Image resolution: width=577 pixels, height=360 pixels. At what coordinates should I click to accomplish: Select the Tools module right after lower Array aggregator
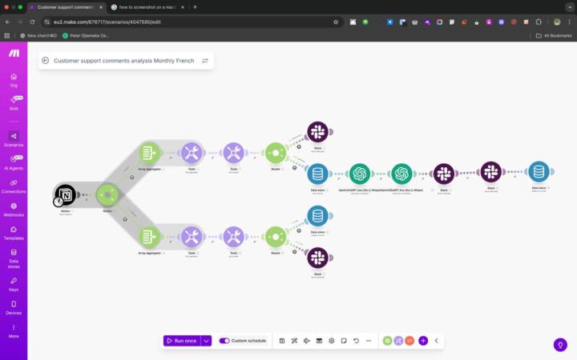[x=192, y=237]
